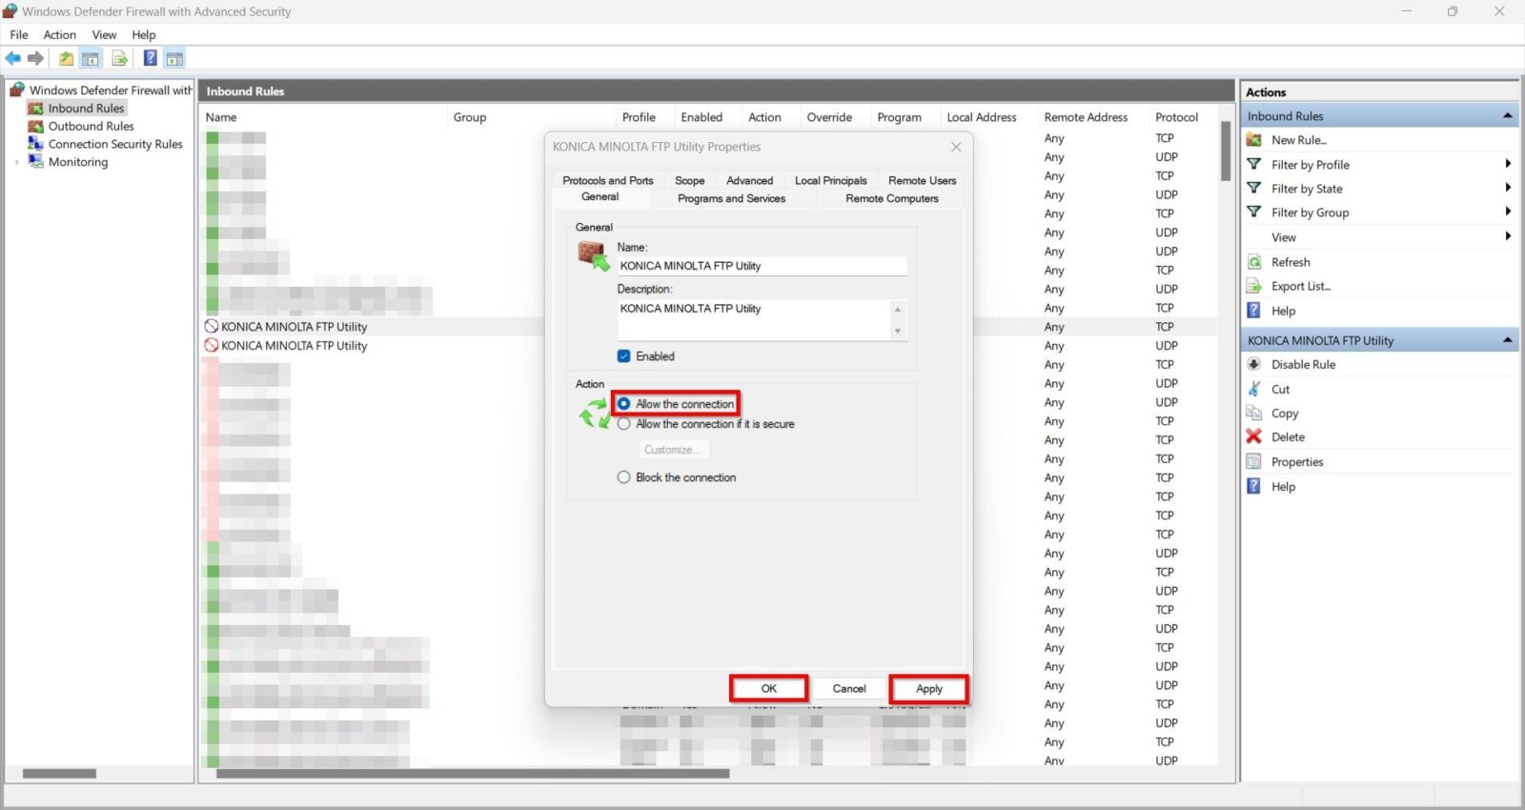The width and height of the screenshot is (1525, 810).
Task: Click OK to confirm rule properties
Action: pos(769,689)
